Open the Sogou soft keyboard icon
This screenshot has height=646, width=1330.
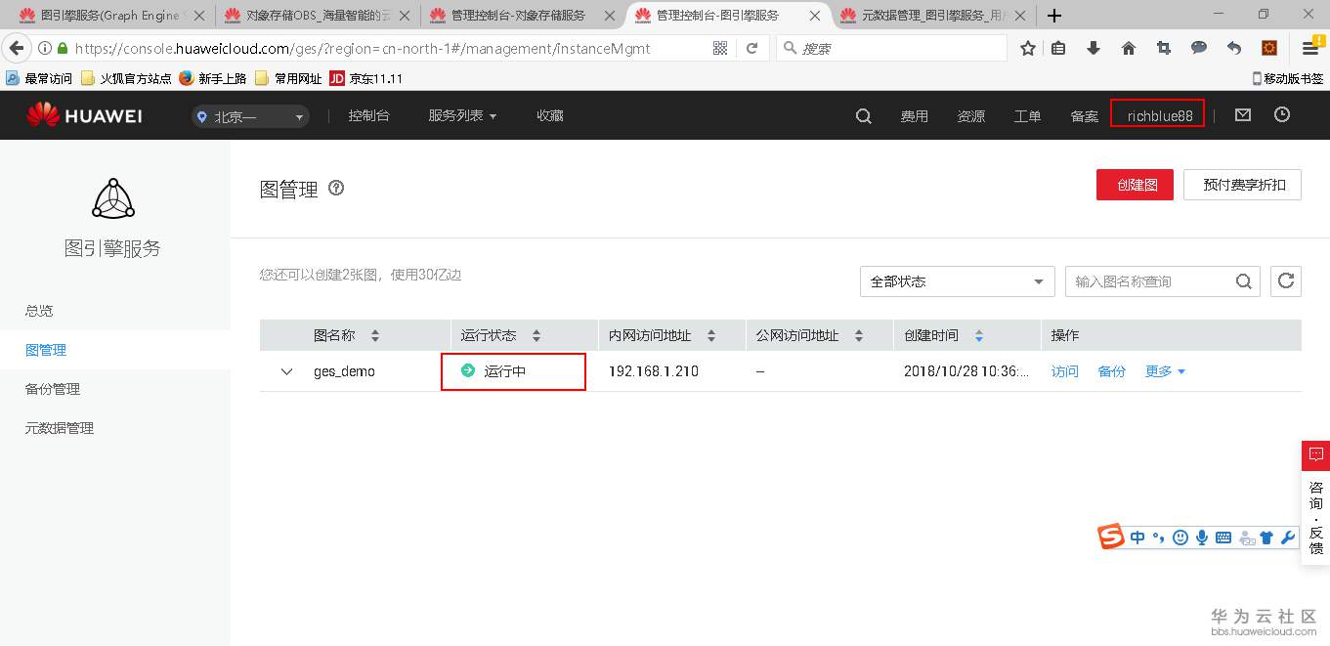point(1223,537)
